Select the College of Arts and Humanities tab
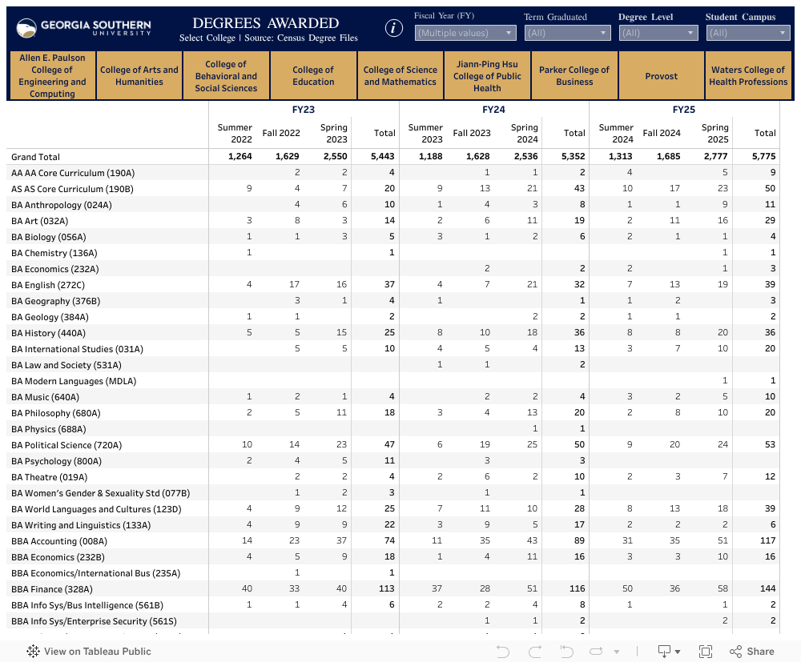This screenshot has height=662, width=801. [x=139, y=76]
